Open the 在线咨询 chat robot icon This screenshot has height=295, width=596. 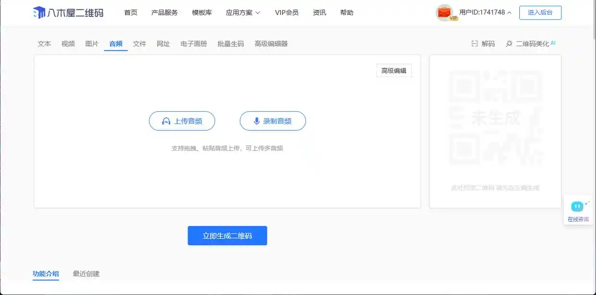(577, 206)
